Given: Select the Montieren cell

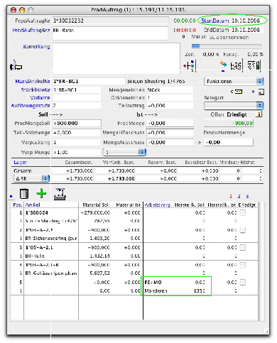Looking at the screenshot, I should point(156,291).
